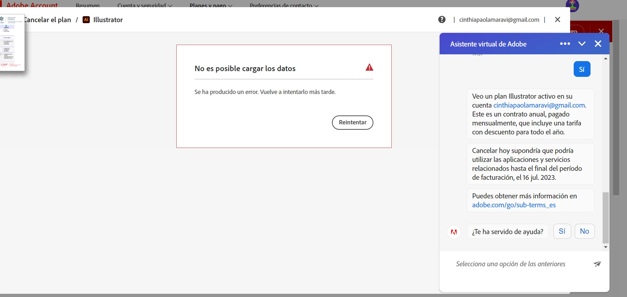
Task: Click the Se ha producido un error message
Action: 265,92
